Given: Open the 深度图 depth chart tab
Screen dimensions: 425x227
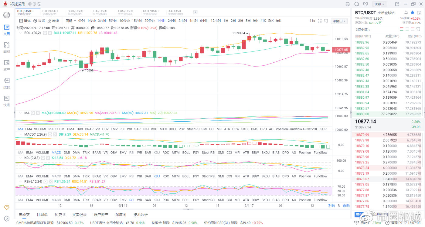Looking at the screenshot, I should pyautogui.click(x=121, y=215).
